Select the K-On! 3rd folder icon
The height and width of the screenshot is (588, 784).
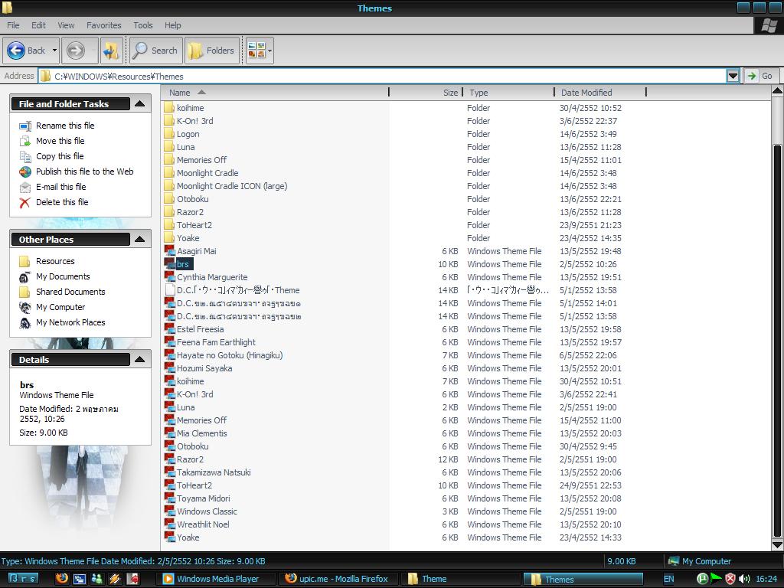[x=169, y=121]
